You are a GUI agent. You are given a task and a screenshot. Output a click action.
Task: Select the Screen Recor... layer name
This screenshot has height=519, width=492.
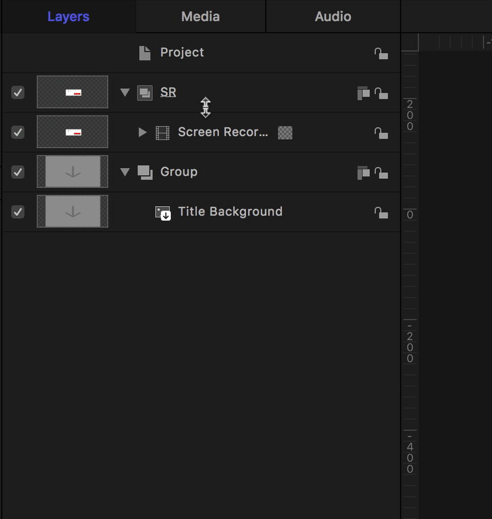click(x=223, y=132)
